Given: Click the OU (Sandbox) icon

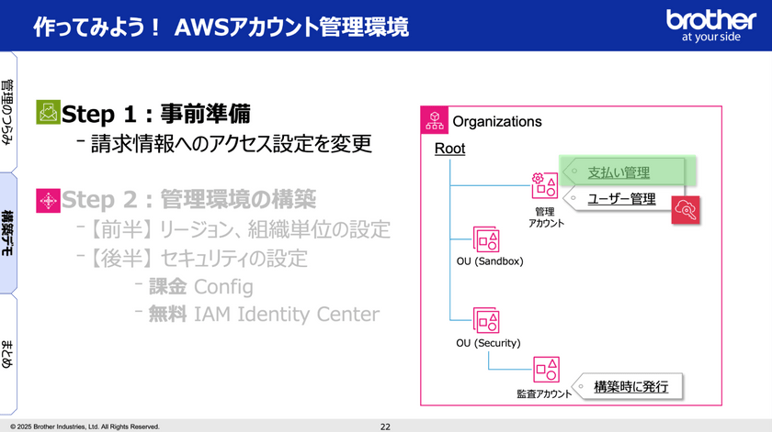Looking at the screenshot, I should (x=486, y=240).
